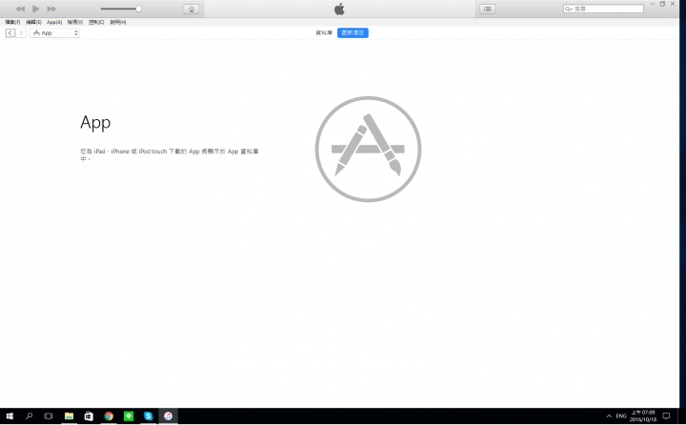Open the App(A) menu
The image size is (686, 425).
point(54,22)
